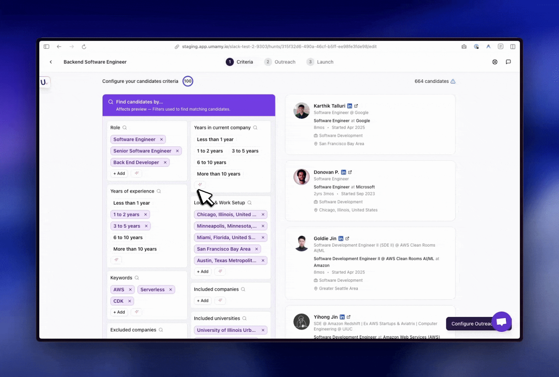Toggle 6 to 10 years of experience
559x377 pixels.
pos(128,238)
